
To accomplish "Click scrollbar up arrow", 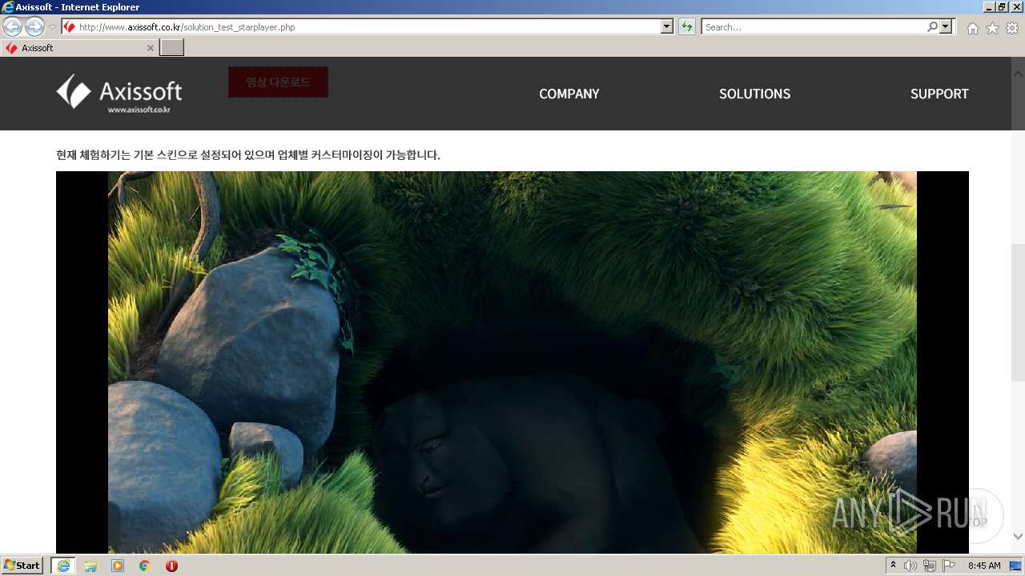I will [1018, 74].
